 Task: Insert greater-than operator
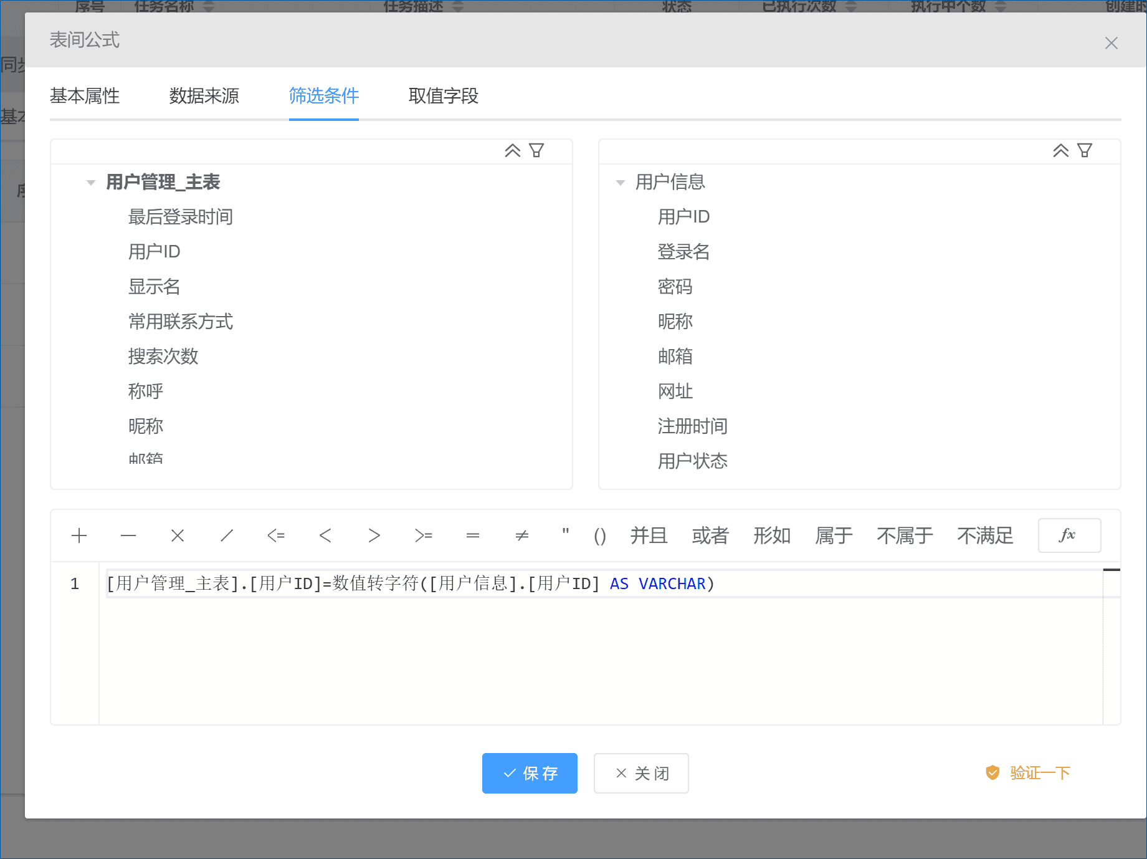[x=374, y=535]
